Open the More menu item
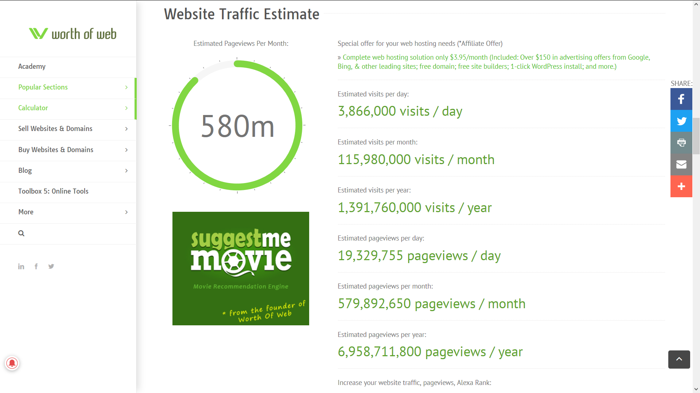 pos(68,212)
